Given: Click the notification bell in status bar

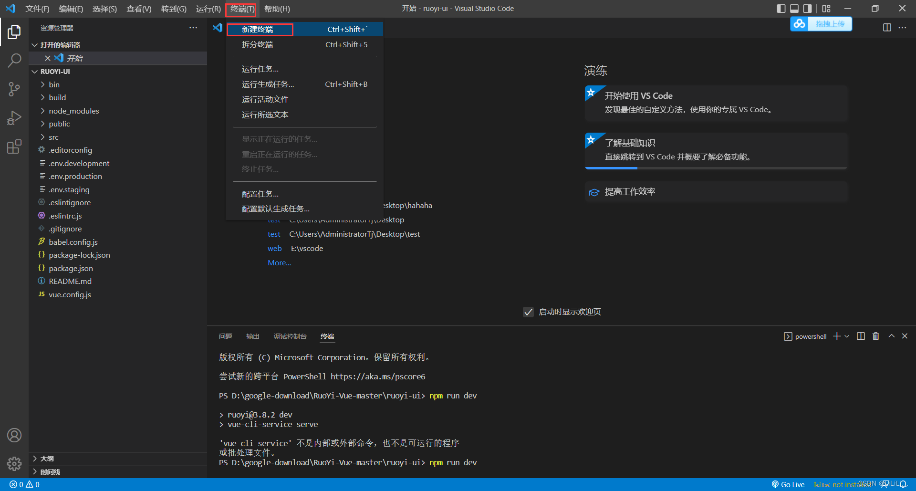Looking at the screenshot, I should pos(903,484).
